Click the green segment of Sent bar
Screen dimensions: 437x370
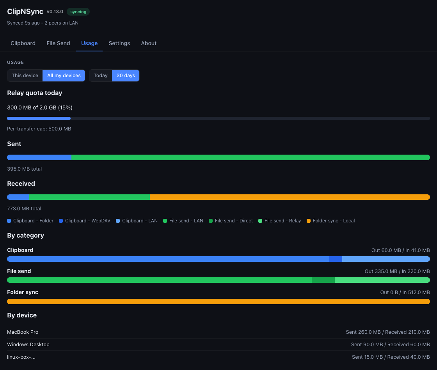tap(250, 157)
